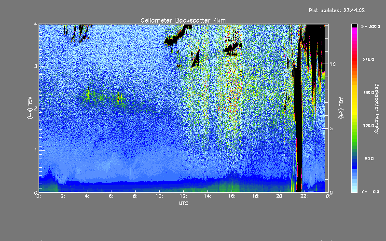
Task: Select the '4:' UTC hour tick label
Action: click(x=87, y=196)
